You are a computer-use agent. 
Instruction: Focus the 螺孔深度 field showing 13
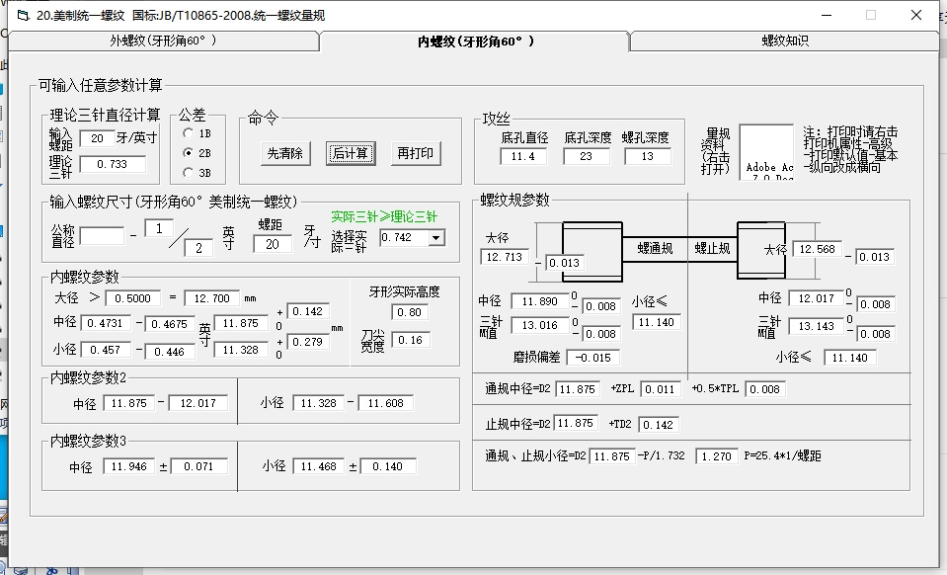click(647, 156)
